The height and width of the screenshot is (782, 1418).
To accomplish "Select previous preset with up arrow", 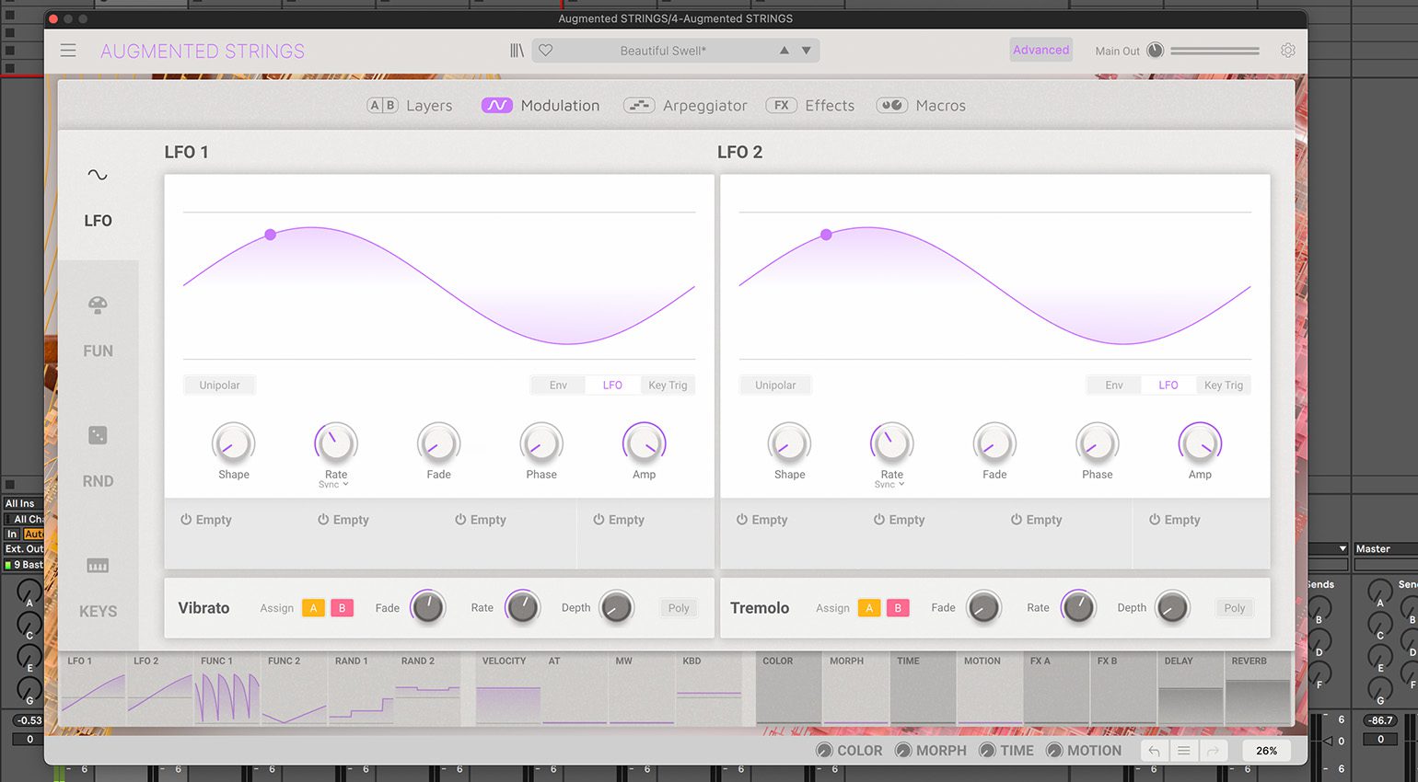I will click(785, 51).
